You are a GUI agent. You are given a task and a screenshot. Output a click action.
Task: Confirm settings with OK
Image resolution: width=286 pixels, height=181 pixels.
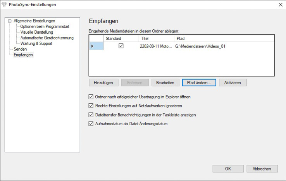[228, 169]
